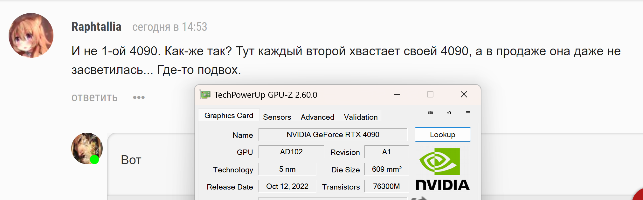Open the GPU-Z hamburger menu
The width and height of the screenshot is (643, 200).
pyautogui.click(x=468, y=113)
